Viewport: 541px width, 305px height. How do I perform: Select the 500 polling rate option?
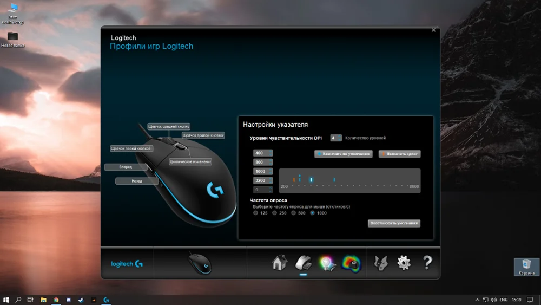(x=294, y=213)
